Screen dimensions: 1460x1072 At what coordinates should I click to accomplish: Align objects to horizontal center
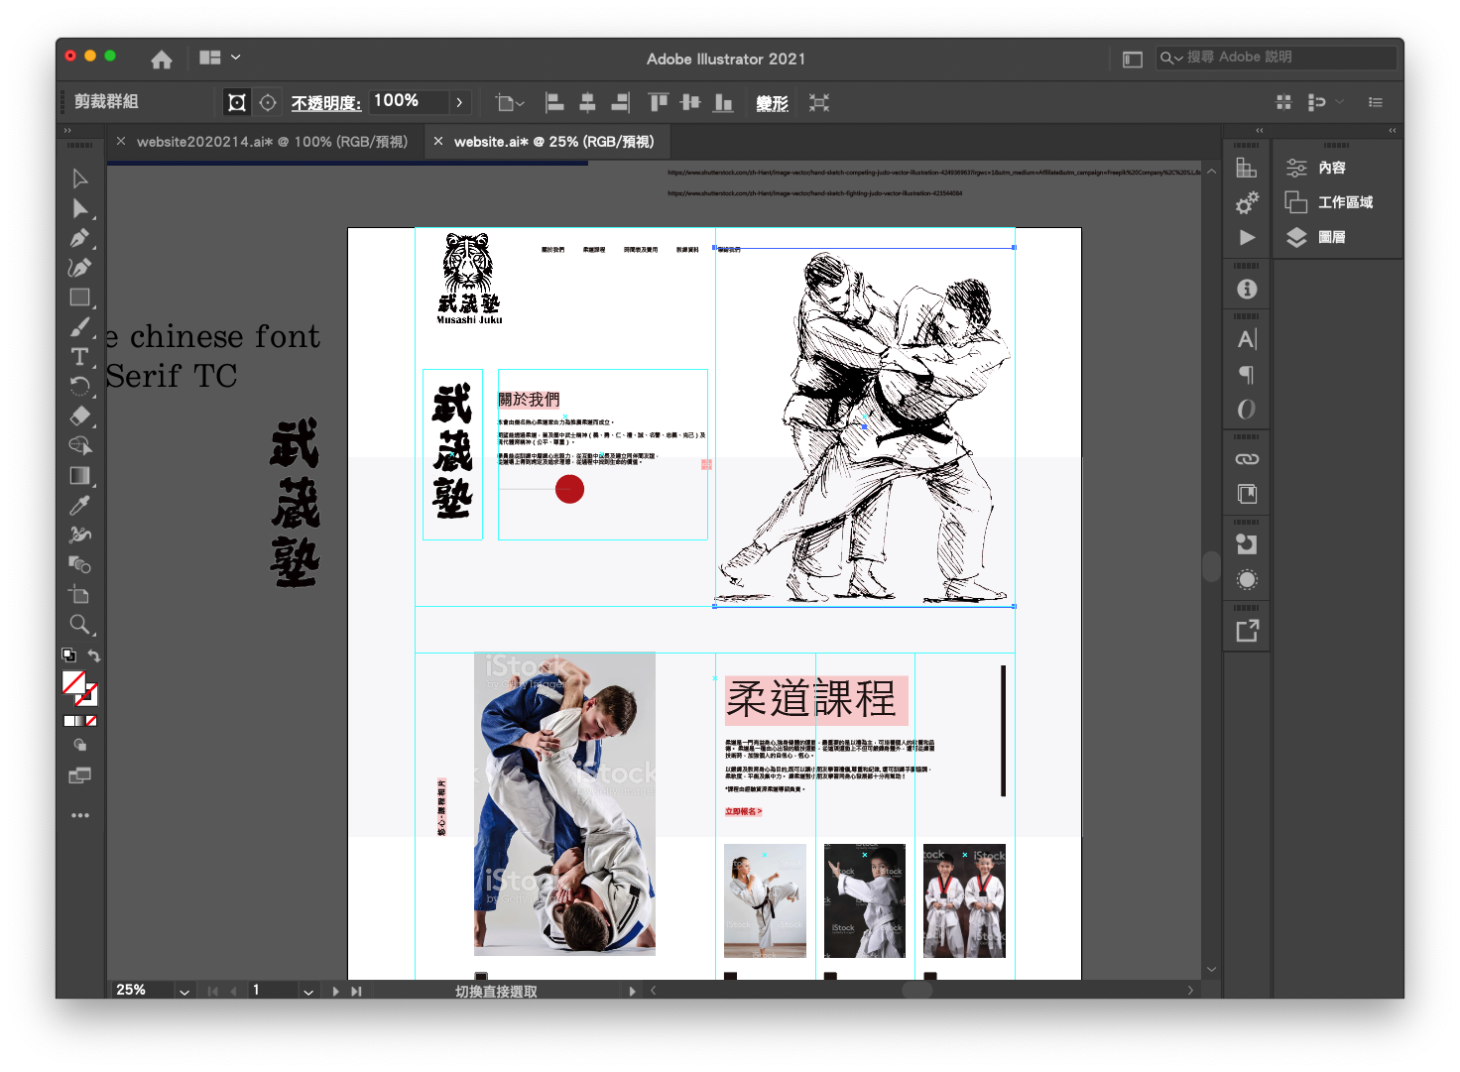tap(587, 102)
